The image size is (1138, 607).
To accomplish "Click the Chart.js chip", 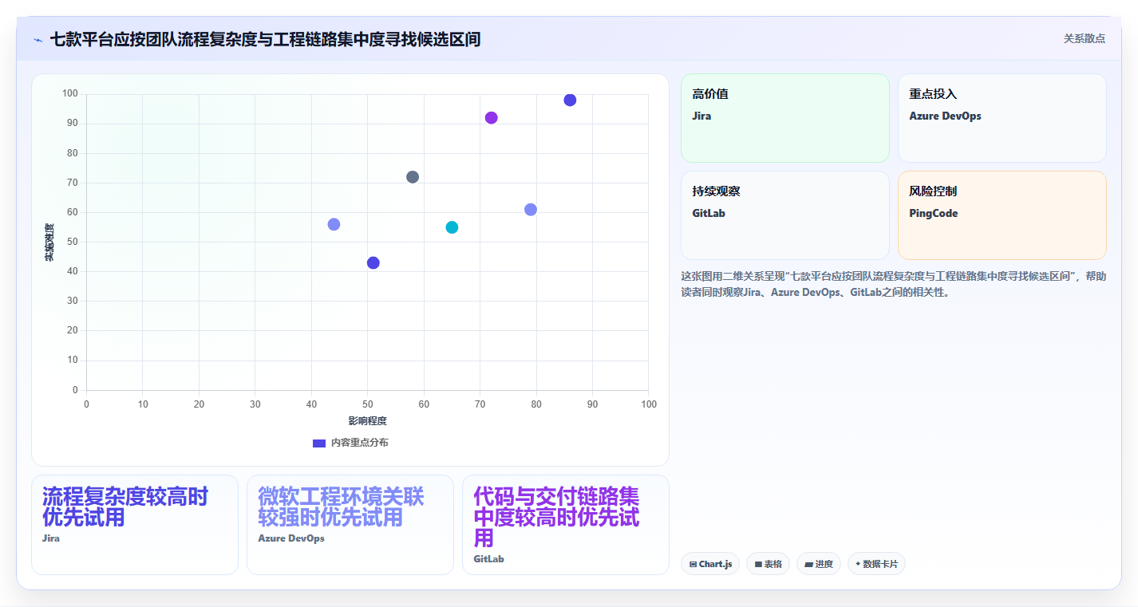I will pos(710,564).
